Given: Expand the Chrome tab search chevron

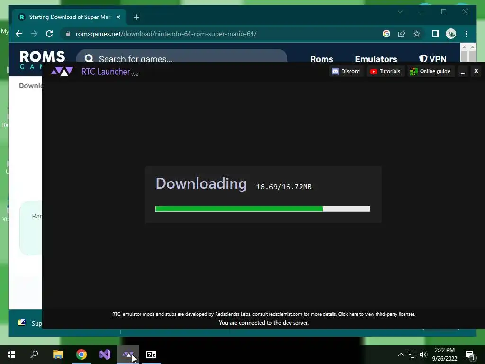Looking at the screenshot, I should click(400, 12).
